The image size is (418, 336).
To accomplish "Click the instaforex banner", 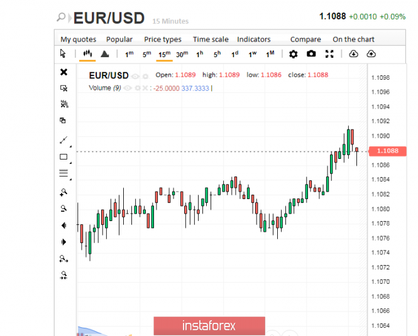I will (x=209, y=325).
